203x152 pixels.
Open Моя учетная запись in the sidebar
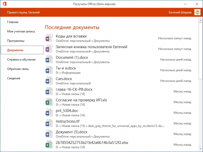tap(21, 32)
